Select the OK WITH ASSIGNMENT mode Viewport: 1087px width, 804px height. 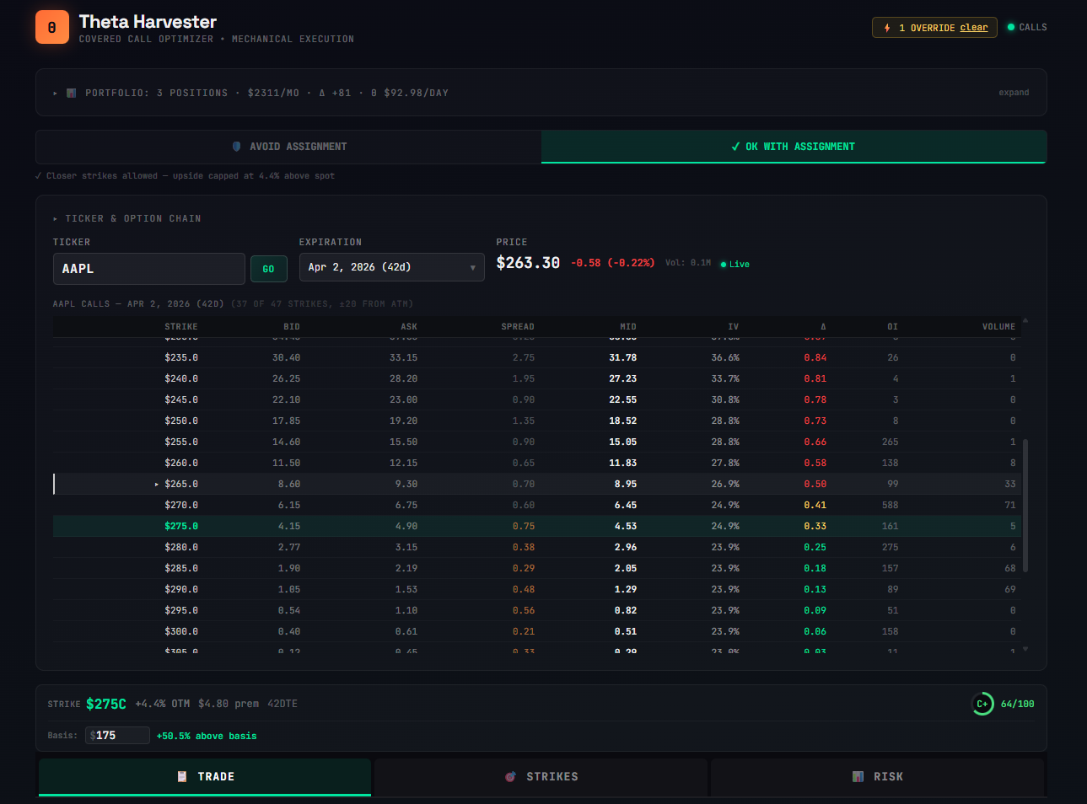793,146
